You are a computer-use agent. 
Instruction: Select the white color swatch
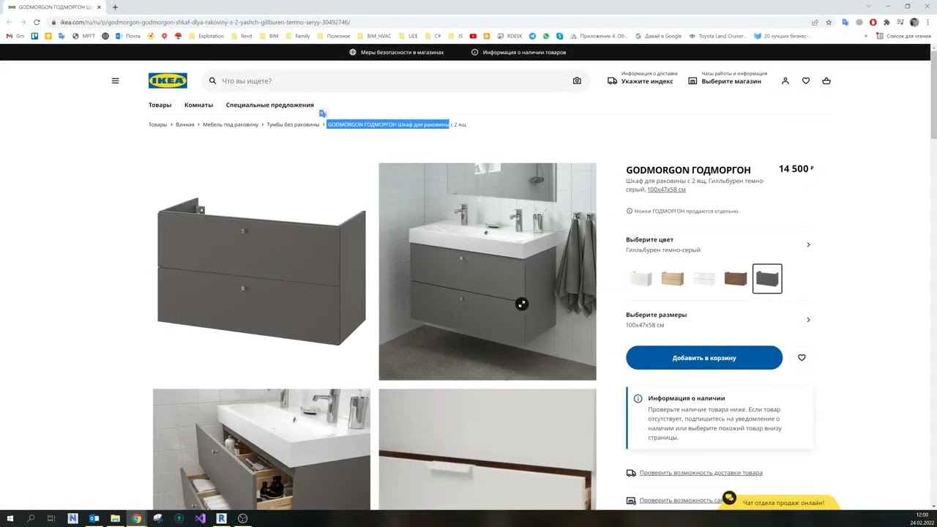tap(641, 278)
